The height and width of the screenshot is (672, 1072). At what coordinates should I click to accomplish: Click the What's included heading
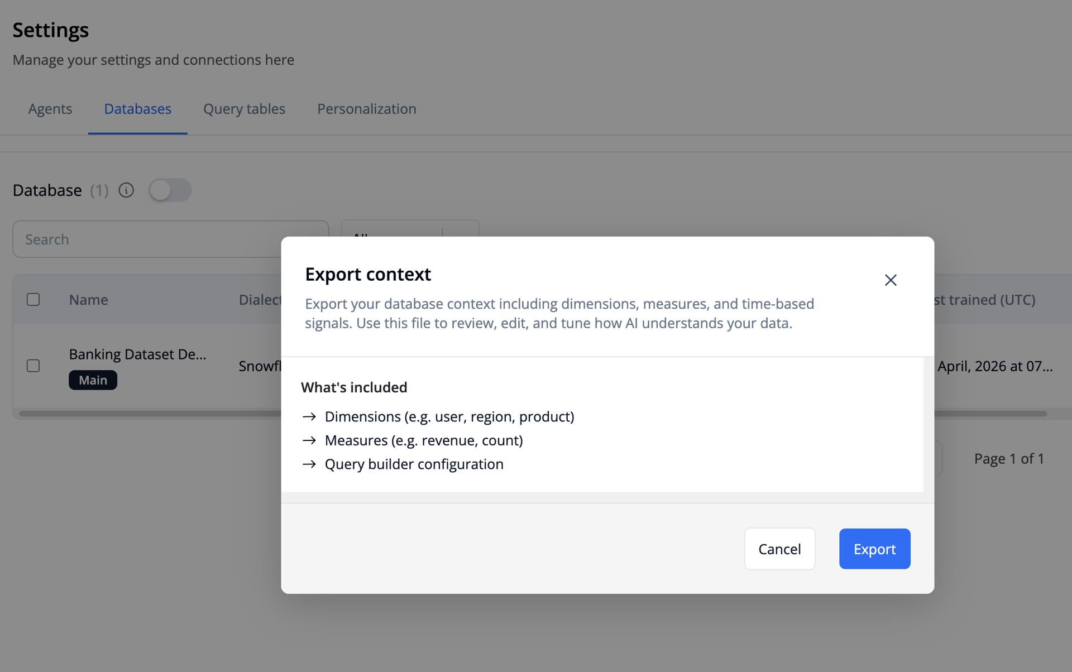pyautogui.click(x=354, y=387)
